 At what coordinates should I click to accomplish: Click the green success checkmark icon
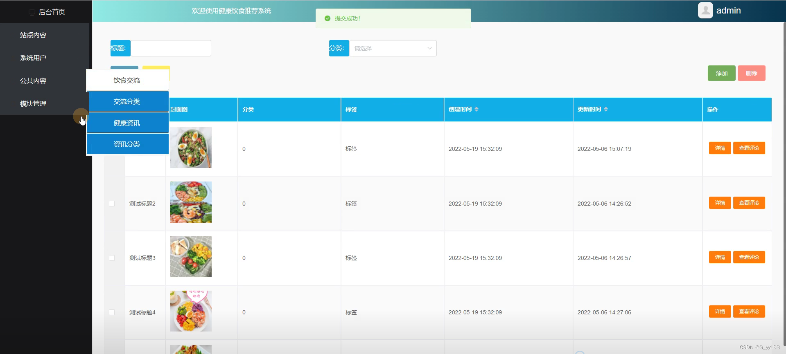click(327, 18)
